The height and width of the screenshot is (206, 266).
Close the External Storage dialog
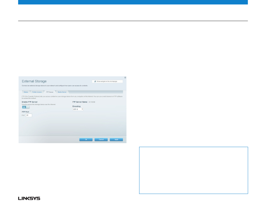[x=125, y=77]
